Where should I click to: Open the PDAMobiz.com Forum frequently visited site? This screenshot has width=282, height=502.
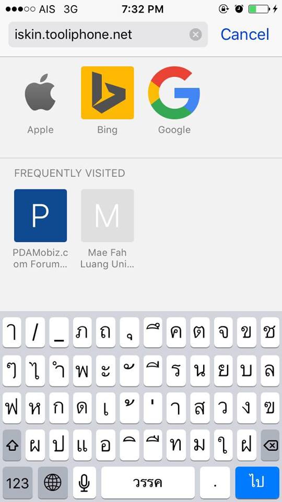pyautogui.click(x=40, y=229)
